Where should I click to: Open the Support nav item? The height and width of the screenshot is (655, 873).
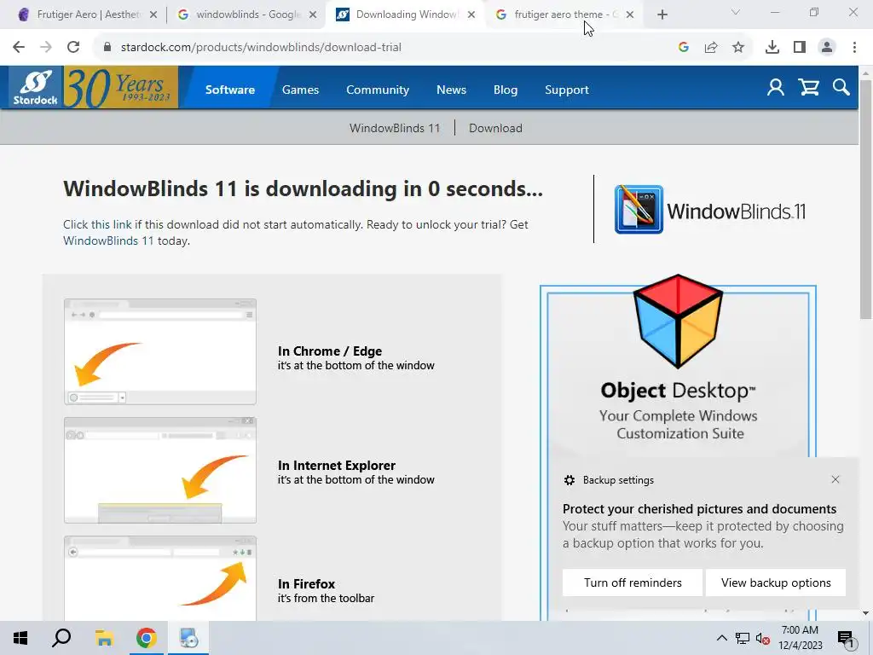(567, 90)
